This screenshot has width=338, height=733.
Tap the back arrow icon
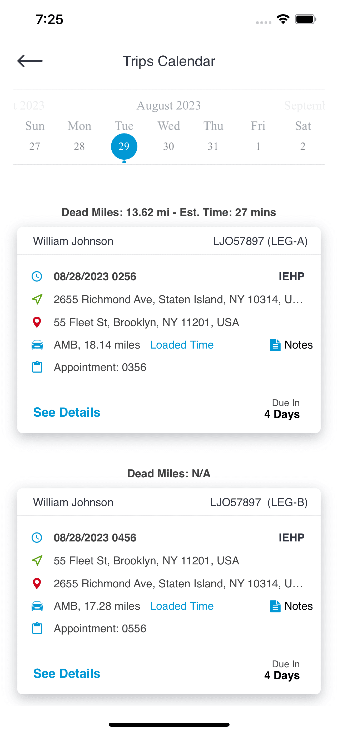[x=30, y=61]
